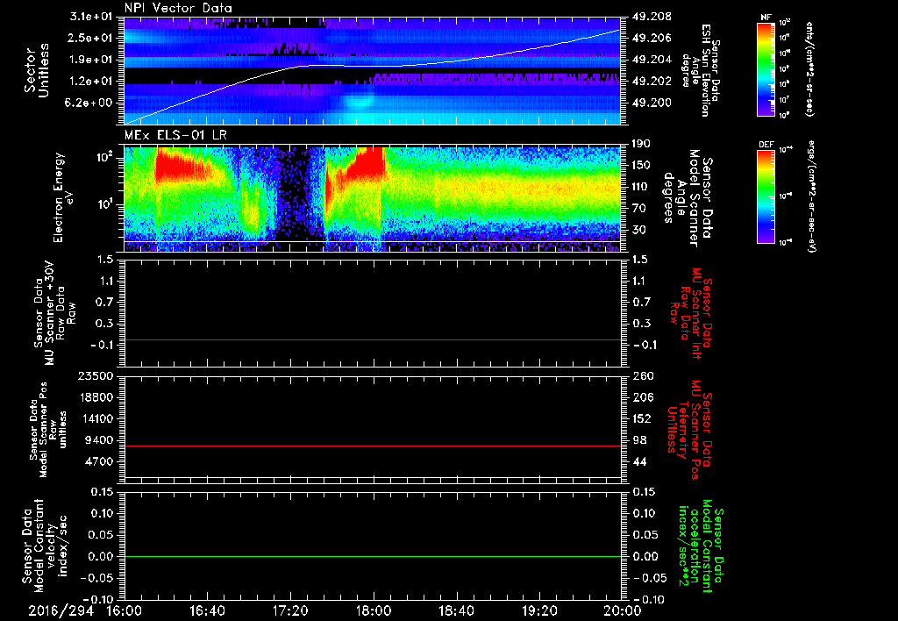The image size is (898, 621).
Task: Click the Sector Unitless axis title
Action: (x=37, y=70)
